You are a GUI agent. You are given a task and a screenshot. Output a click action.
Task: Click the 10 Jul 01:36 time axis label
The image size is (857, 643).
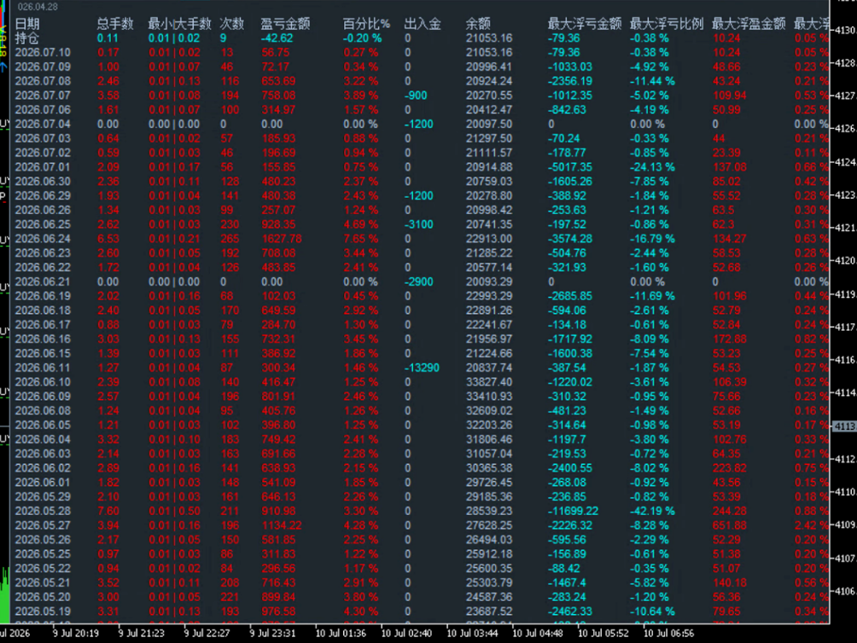[x=341, y=633]
